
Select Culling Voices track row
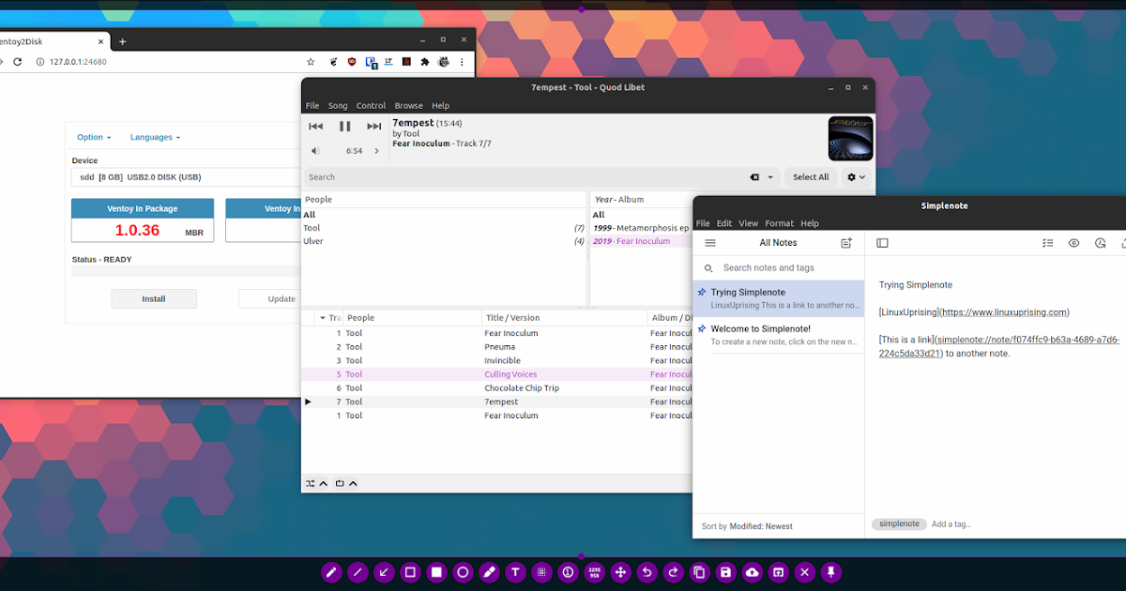[x=496, y=374]
